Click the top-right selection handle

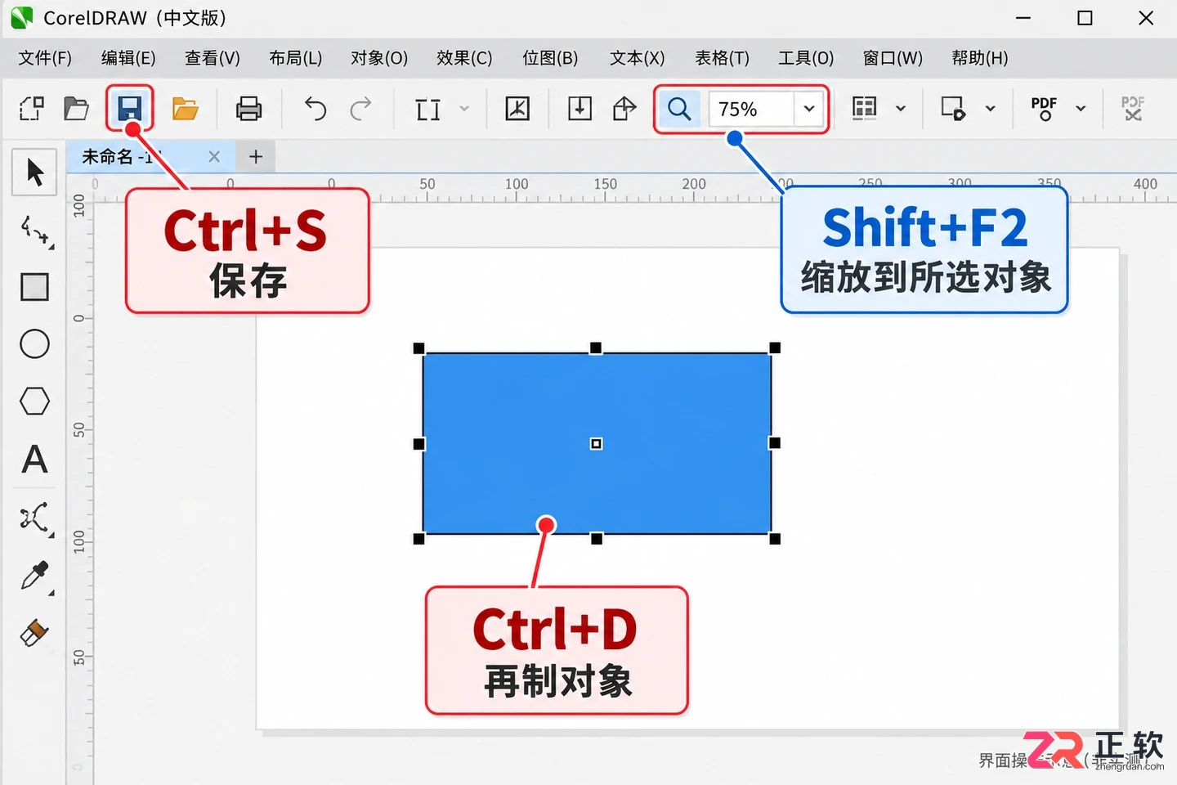click(775, 348)
